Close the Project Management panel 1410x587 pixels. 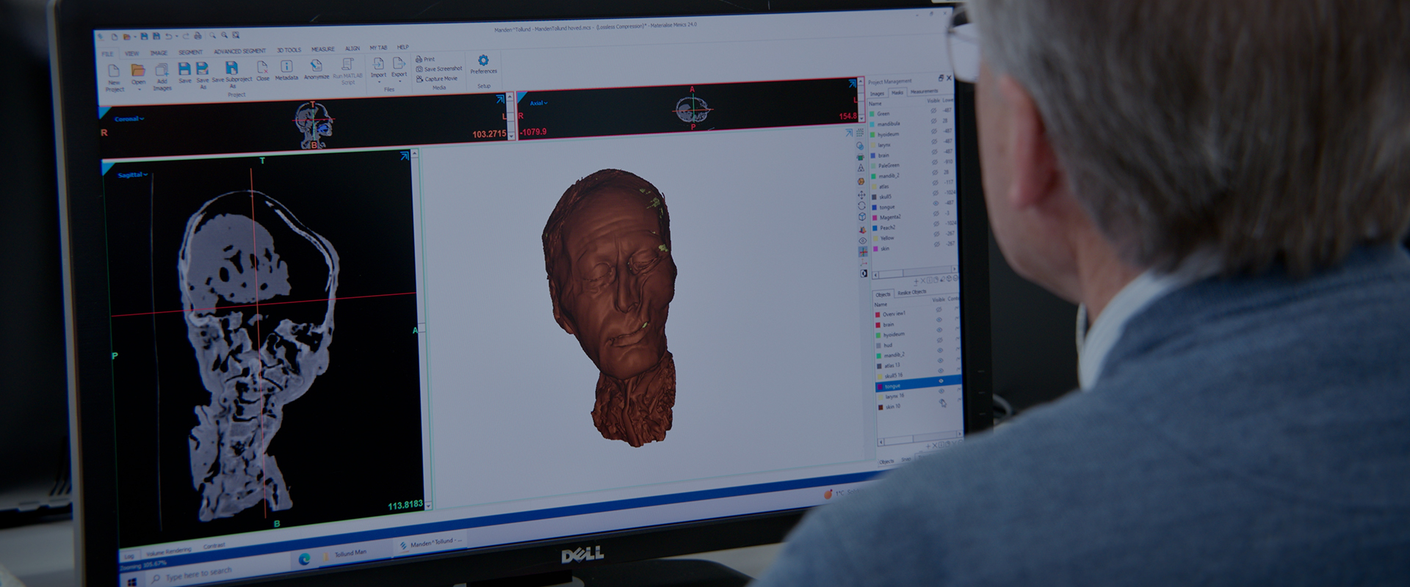[949, 78]
